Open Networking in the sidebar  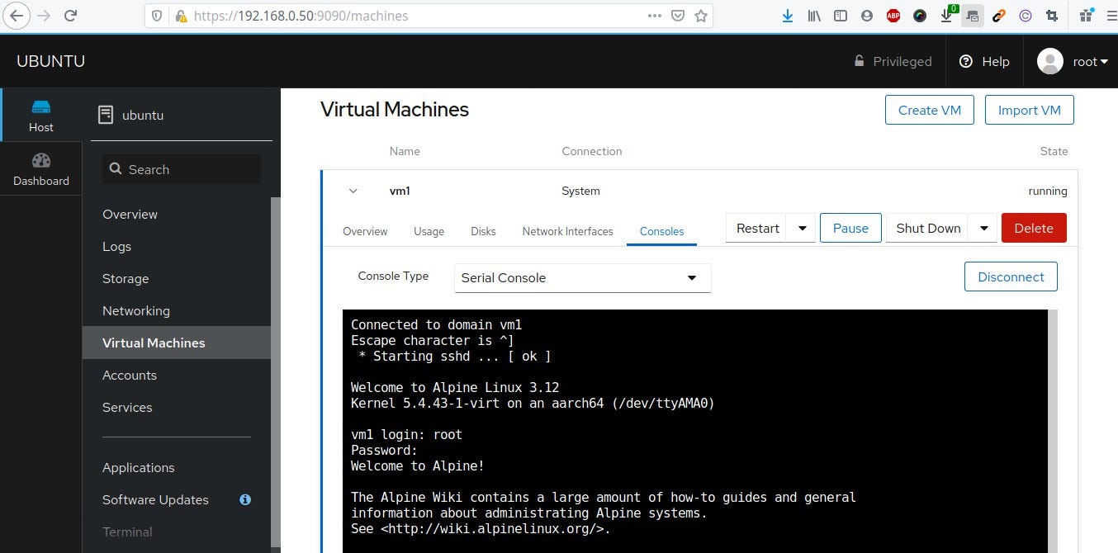coord(136,310)
